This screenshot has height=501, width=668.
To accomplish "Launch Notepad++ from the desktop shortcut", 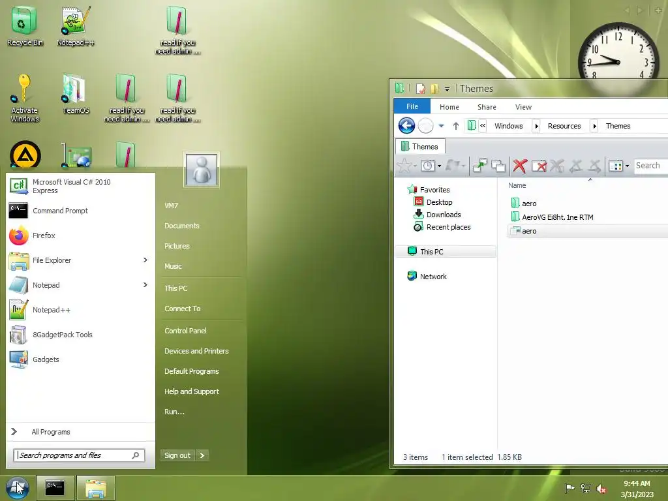I will pos(75,26).
